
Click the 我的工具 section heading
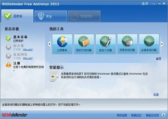[57, 29]
